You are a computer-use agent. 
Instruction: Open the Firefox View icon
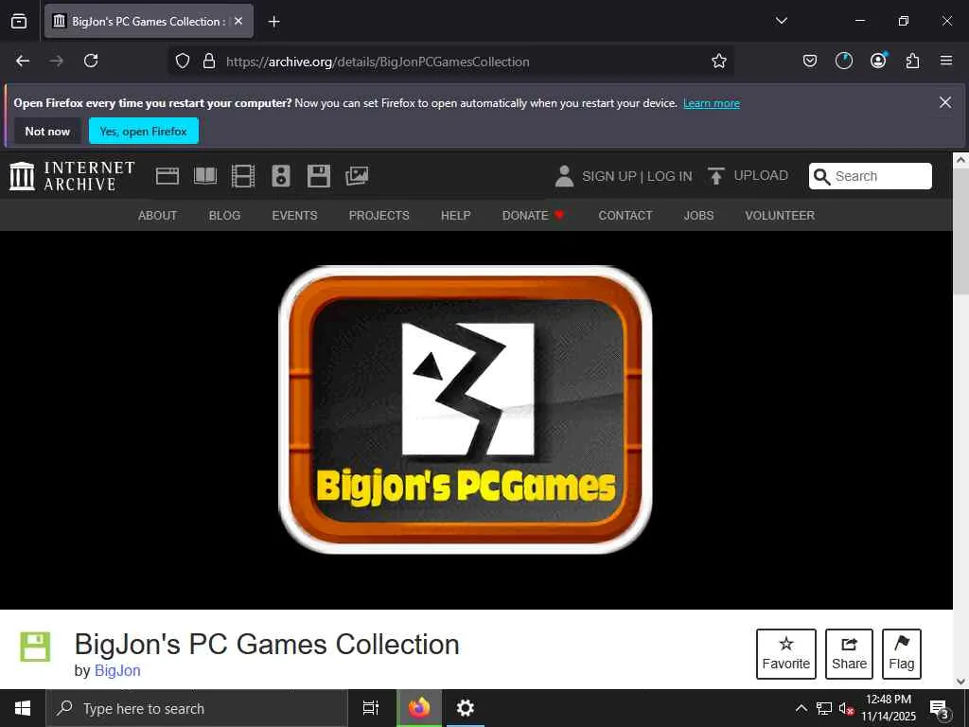(x=19, y=21)
